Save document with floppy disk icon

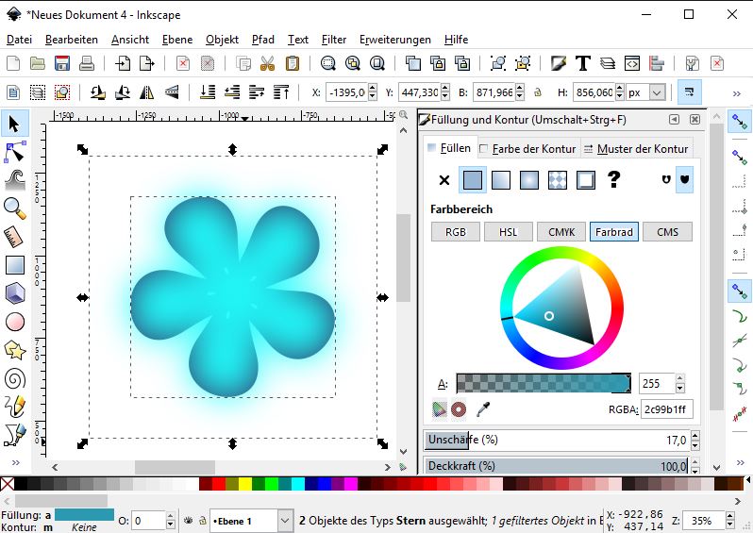62,63
